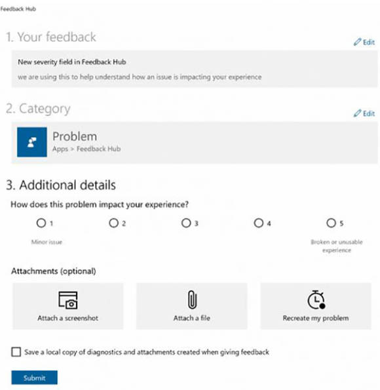Click the stopwatch recreate problem icon

pyautogui.click(x=316, y=300)
